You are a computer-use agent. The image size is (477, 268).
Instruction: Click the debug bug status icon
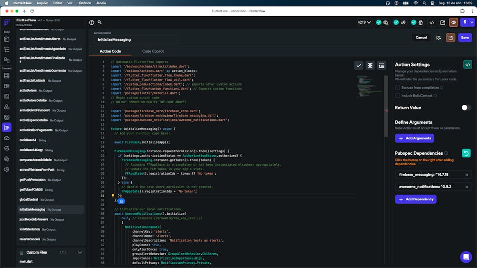click(421, 22)
